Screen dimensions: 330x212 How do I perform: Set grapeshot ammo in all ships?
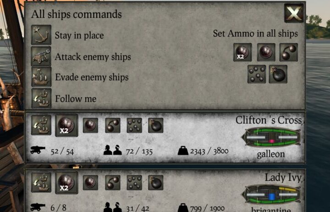pyautogui.click(x=257, y=74)
